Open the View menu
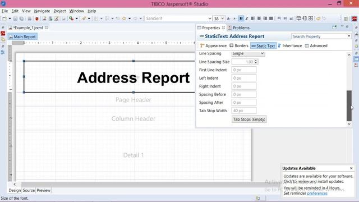Image resolution: width=359 pixels, height=202 pixels. click(x=26, y=11)
